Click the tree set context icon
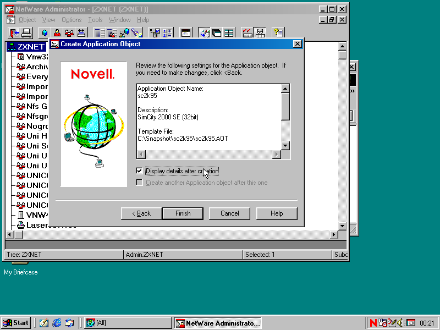Screen dimensions: 440x330 point(155,33)
